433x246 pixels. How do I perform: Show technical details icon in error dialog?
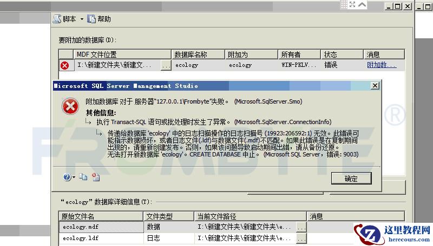coord(96,177)
